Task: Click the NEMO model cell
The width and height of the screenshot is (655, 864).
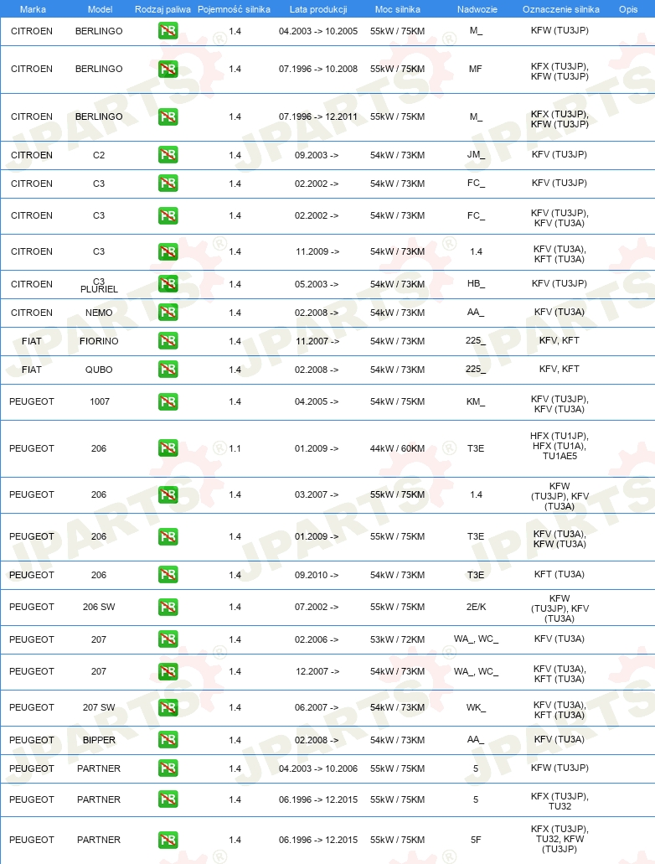Action: tap(99, 313)
